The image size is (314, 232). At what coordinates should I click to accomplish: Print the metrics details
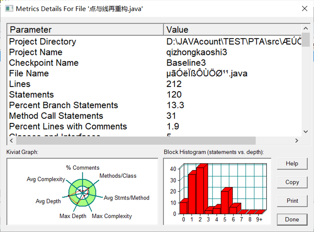pos(292,201)
